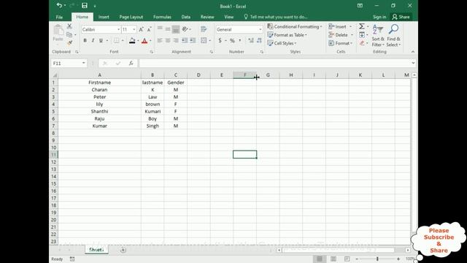Screen dimensions: 467x263
Task: Click the Clear eraser icon
Action: [362, 43]
